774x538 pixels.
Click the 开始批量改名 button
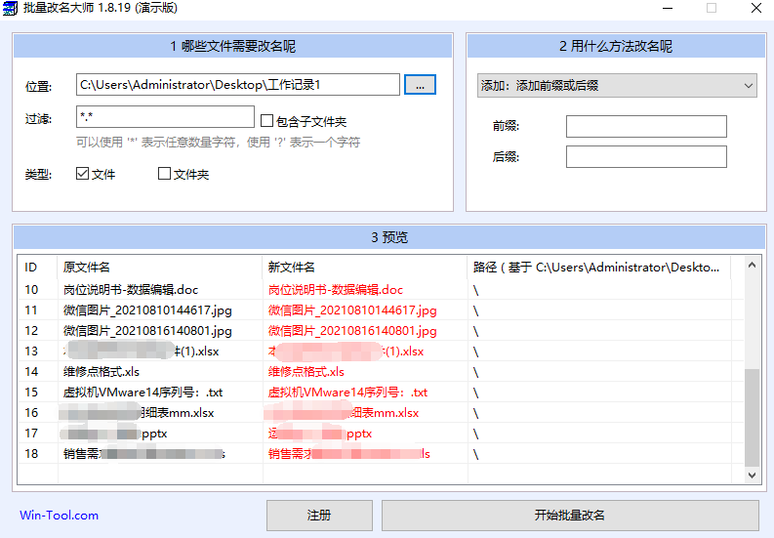(570, 516)
